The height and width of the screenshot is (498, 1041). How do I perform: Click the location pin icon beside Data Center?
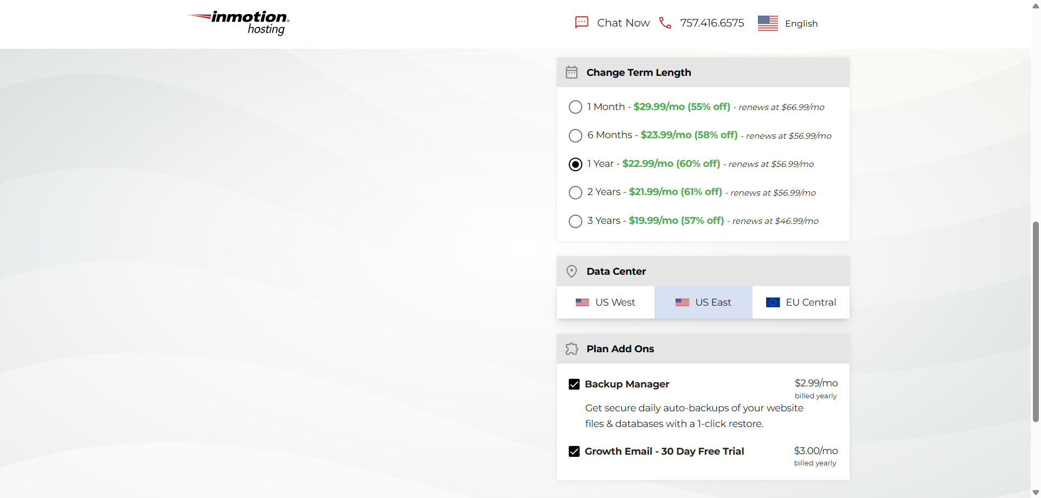(x=571, y=271)
